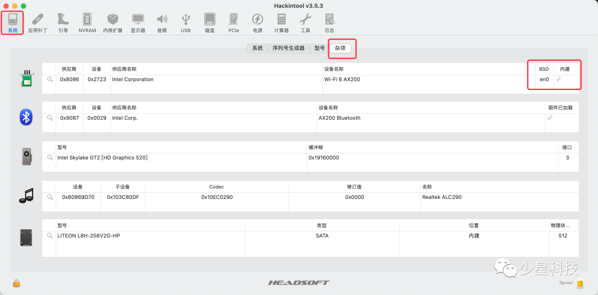
Task: Click the BSD column header
Action: (x=544, y=69)
